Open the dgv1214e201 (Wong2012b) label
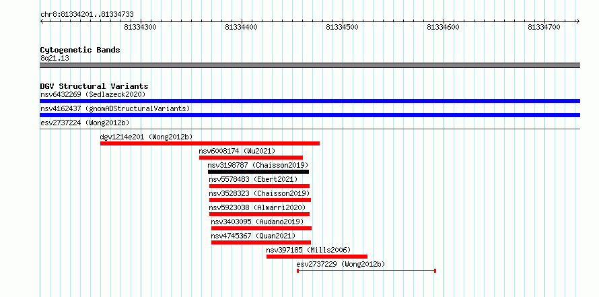Image resolution: width=599 pixels, height=297 pixels. pos(146,137)
